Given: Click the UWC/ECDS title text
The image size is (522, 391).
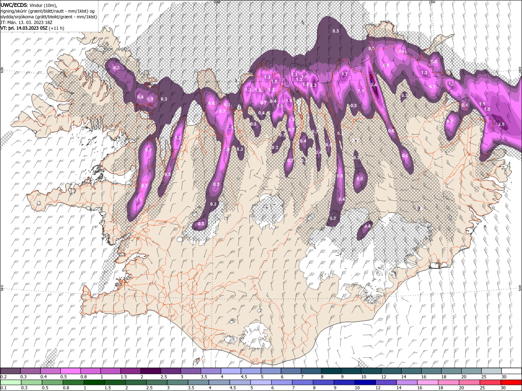Looking at the screenshot, I should click(x=14, y=4).
